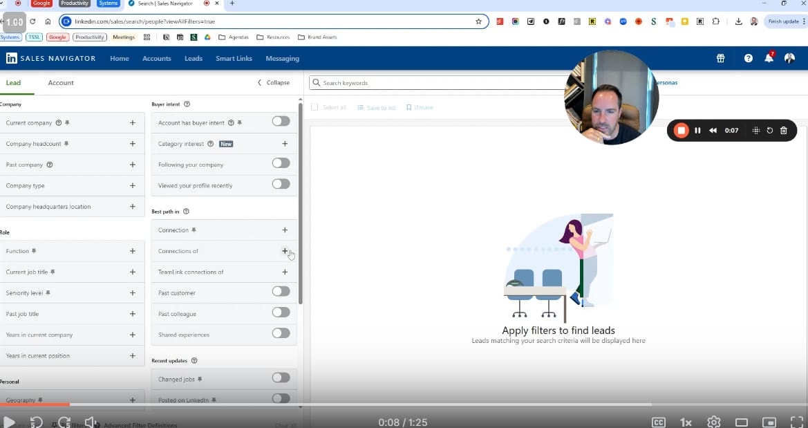Viewport: 808px width, 428px height.
Task: Enable the Shared experiences filter
Action: [281, 333]
